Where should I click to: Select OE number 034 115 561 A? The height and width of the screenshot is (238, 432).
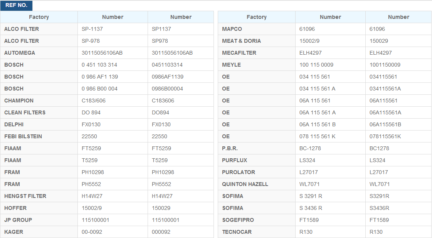pyautogui.click(x=318, y=89)
